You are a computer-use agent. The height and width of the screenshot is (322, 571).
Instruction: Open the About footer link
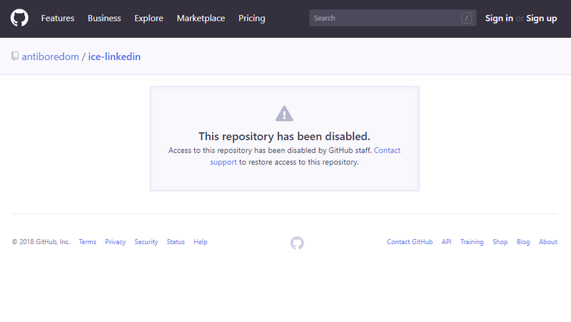pyautogui.click(x=548, y=242)
